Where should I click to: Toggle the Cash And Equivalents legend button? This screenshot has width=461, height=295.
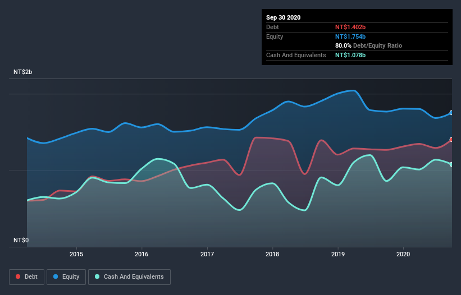(x=129, y=277)
